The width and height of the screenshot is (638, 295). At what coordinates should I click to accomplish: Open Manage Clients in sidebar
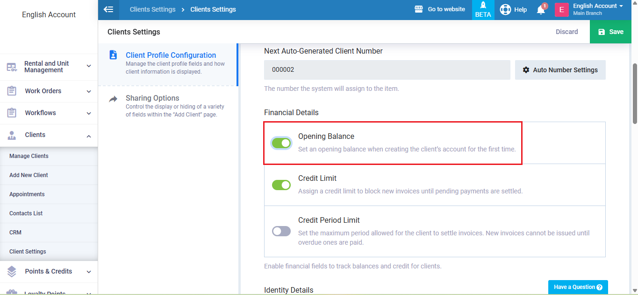29,156
